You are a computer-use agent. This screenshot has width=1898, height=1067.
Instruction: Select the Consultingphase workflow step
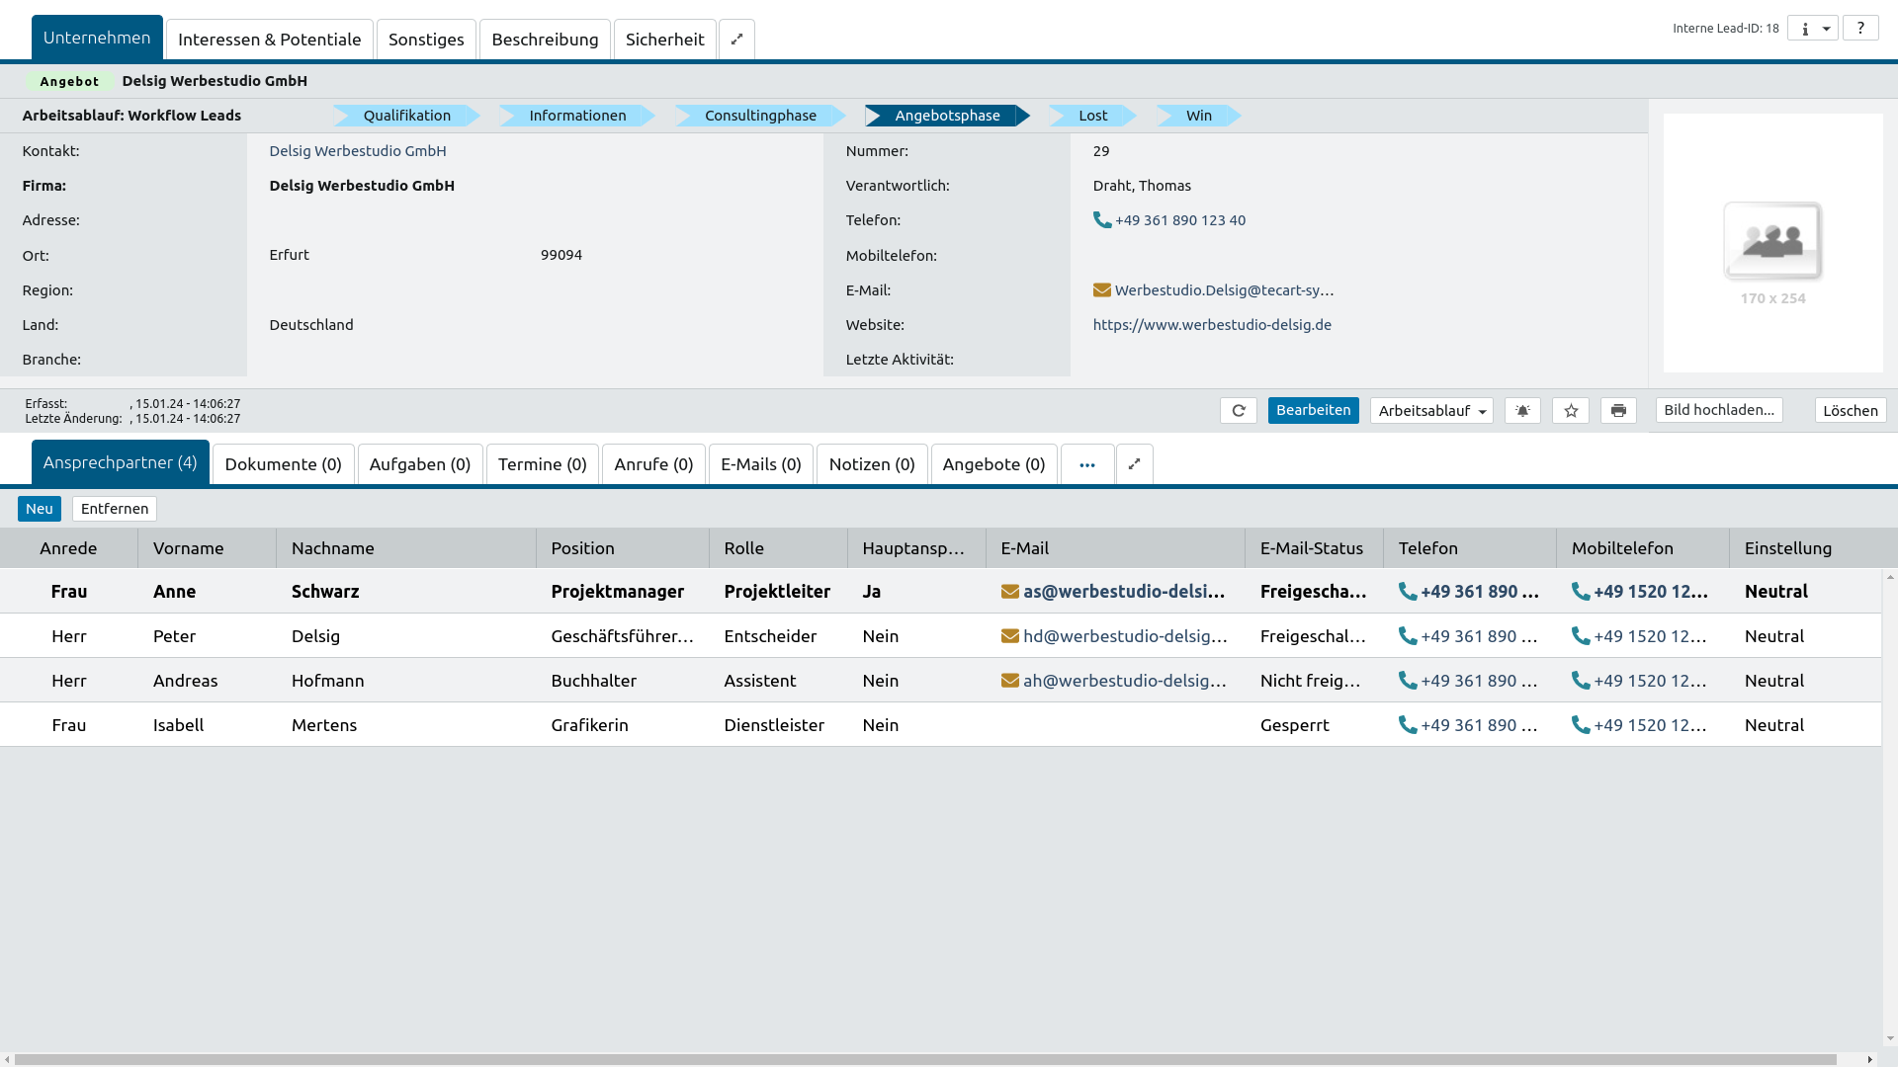coord(759,116)
